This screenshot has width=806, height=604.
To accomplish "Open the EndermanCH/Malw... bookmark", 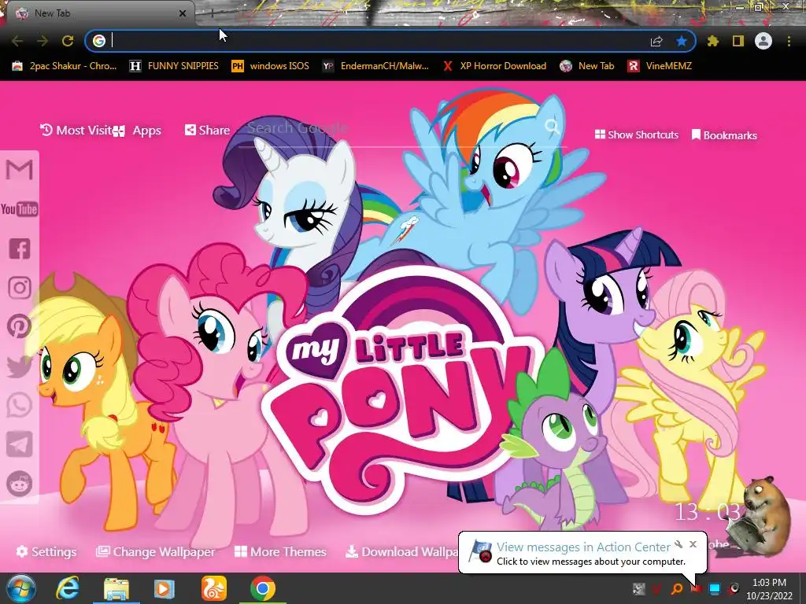I will coord(375,66).
